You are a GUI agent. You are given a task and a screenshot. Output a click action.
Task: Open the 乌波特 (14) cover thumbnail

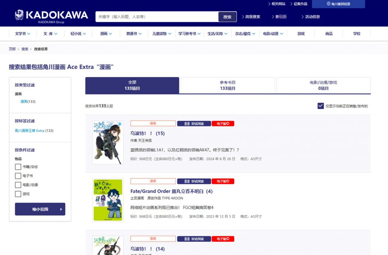point(108,246)
